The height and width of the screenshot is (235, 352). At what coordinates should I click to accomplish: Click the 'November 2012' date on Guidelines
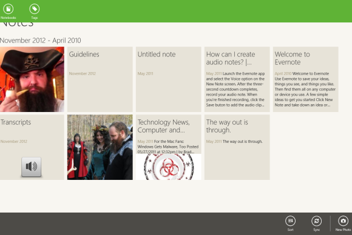tap(82, 74)
